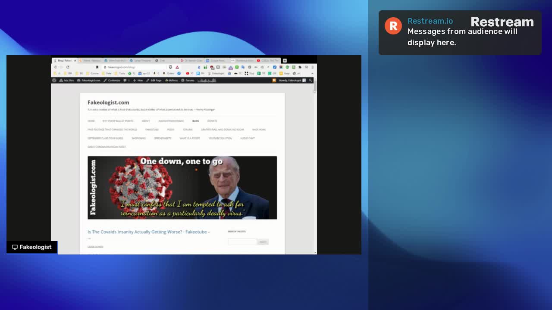
Task: Open Fakeologist.com item in admin bar
Action: coord(88,81)
